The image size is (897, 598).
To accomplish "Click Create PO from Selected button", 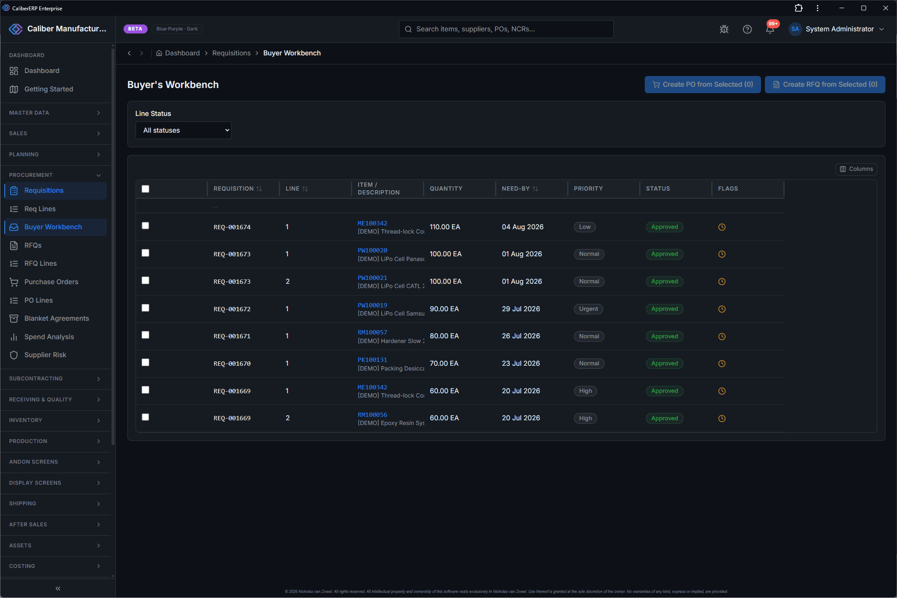I will (703, 85).
